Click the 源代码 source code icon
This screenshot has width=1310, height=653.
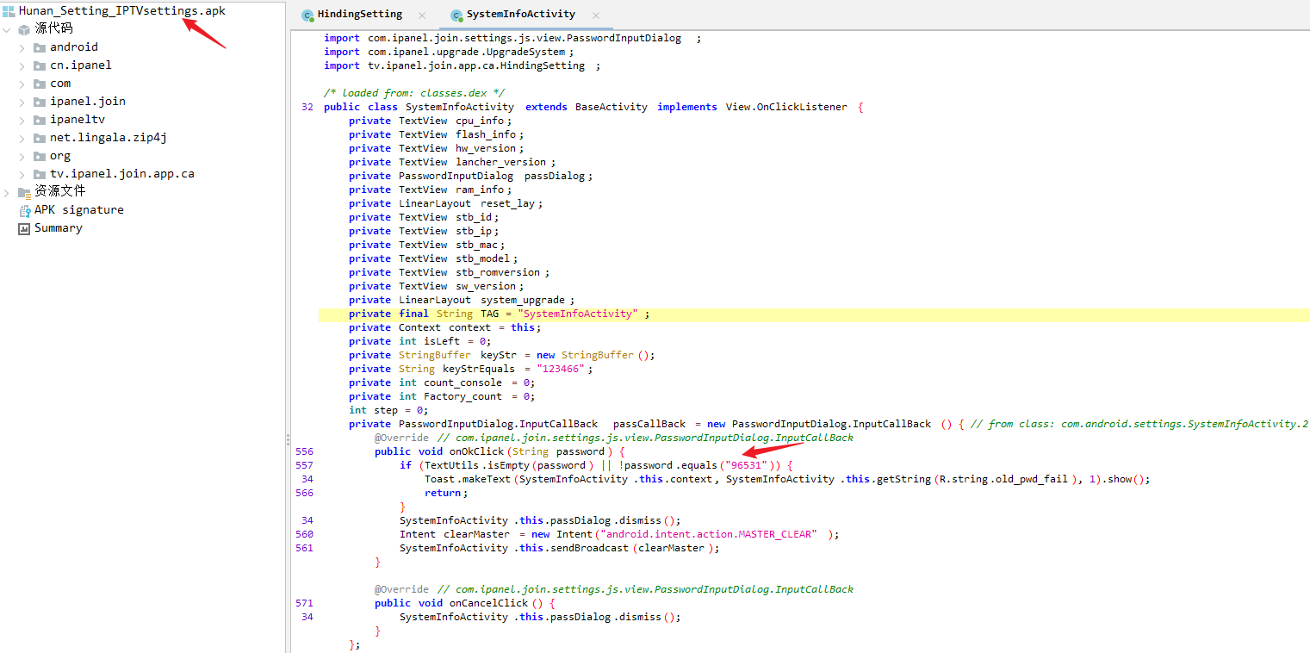[x=24, y=29]
